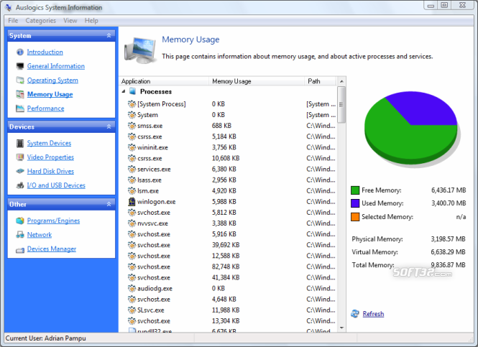Screen dimensions: 478x347
Task: Click the Auslogics title bar app icon
Action: 9,8
